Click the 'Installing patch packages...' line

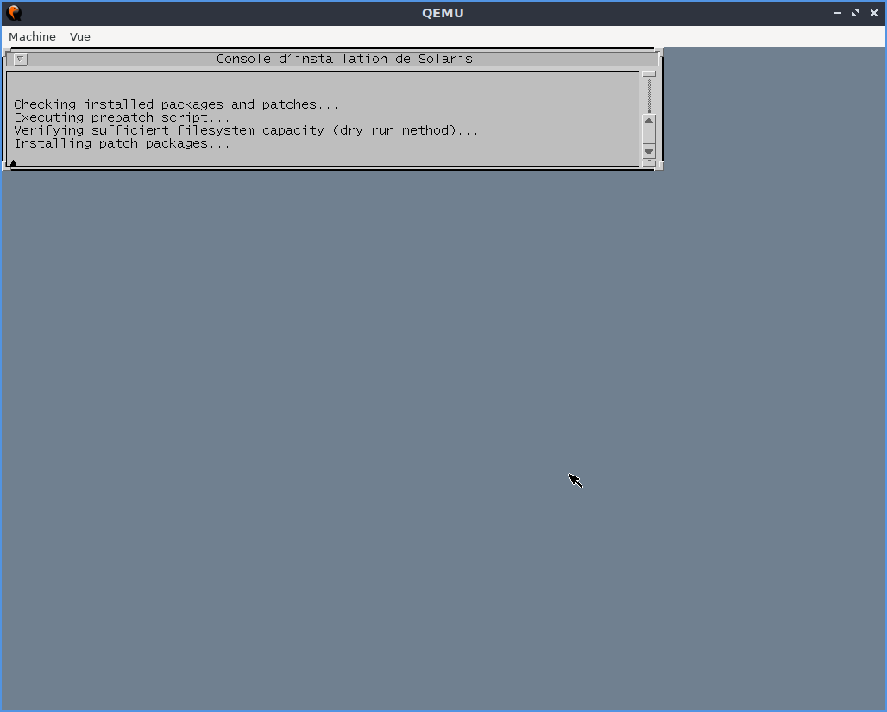[122, 143]
